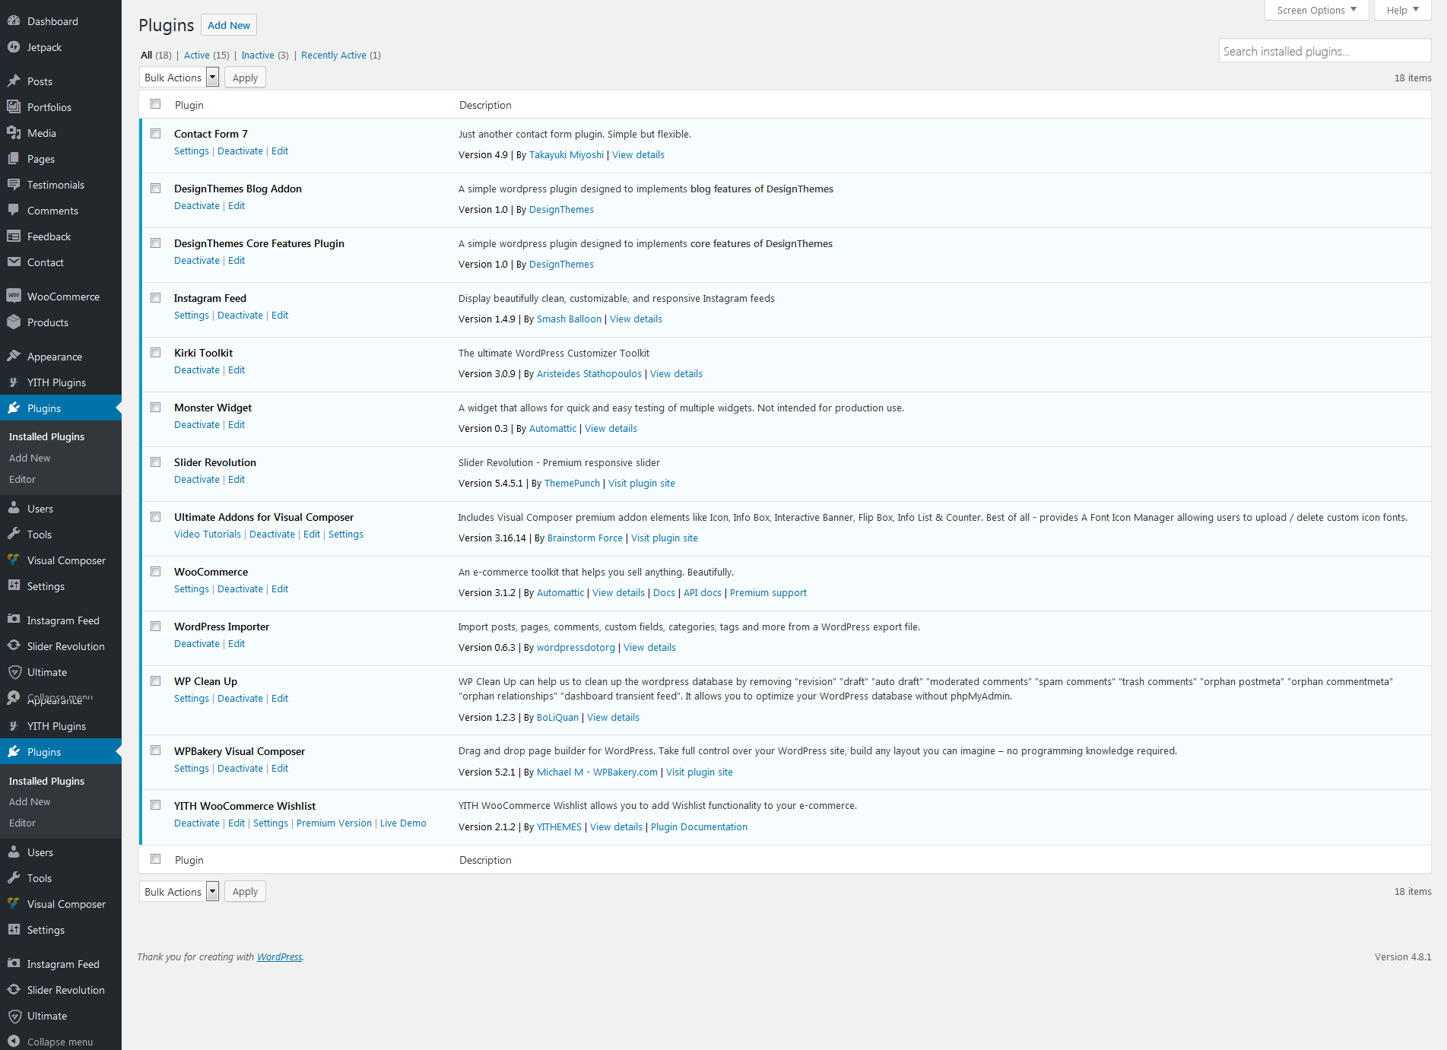Screen dimensions: 1447x1050
Task: View details of WordPress Importer
Action: tap(649, 648)
